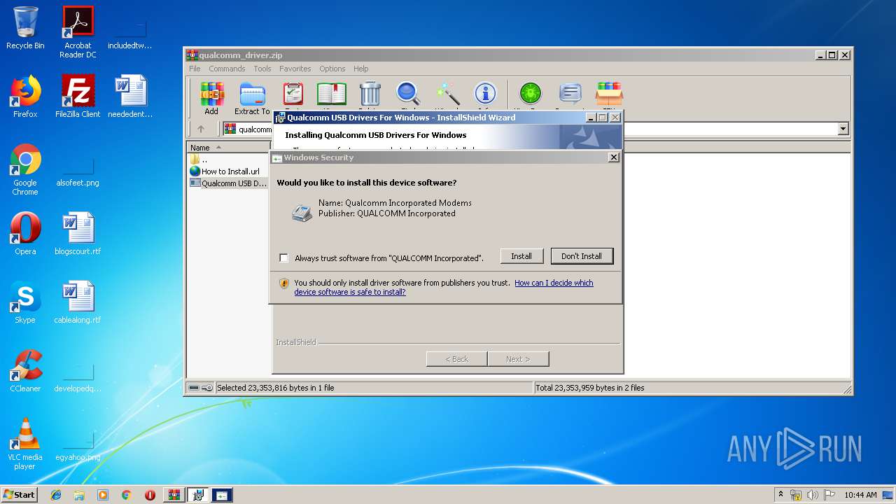This screenshot has height=504, width=896.
Task: Select the Acrobat Reader DC desktop icon
Action: point(78,32)
